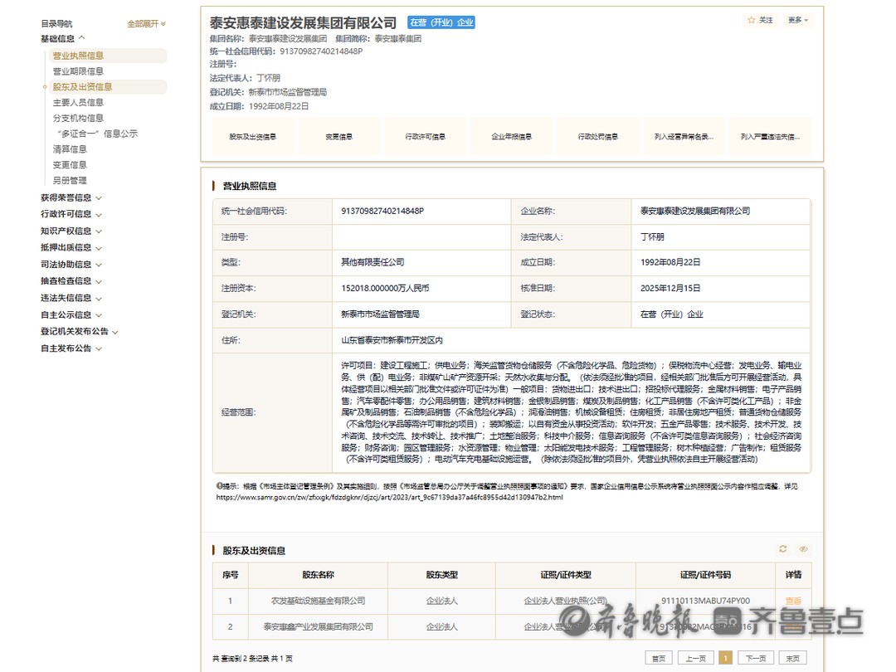Click legal representative 丁怀朋 in the table
This screenshot has width=896, height=672.
coord(652,237)
